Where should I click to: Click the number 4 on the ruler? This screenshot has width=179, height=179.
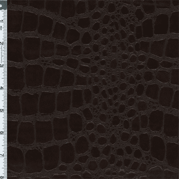tap(2, 88)
